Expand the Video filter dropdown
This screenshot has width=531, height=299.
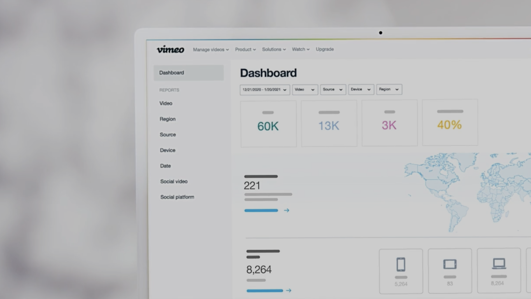click(x=305, y=90)
